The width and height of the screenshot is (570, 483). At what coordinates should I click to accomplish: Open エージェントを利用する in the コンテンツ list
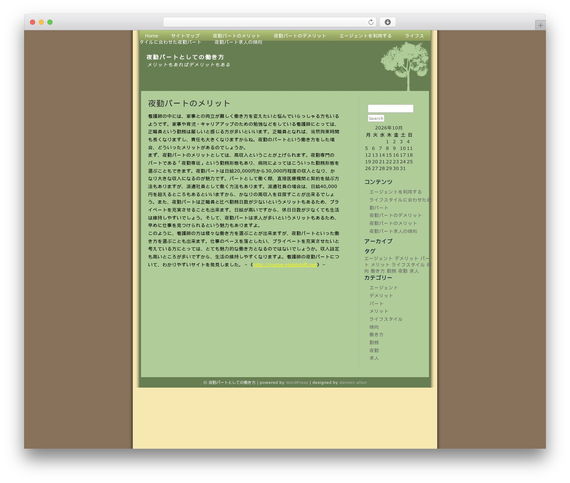click(x=395, y=192)
